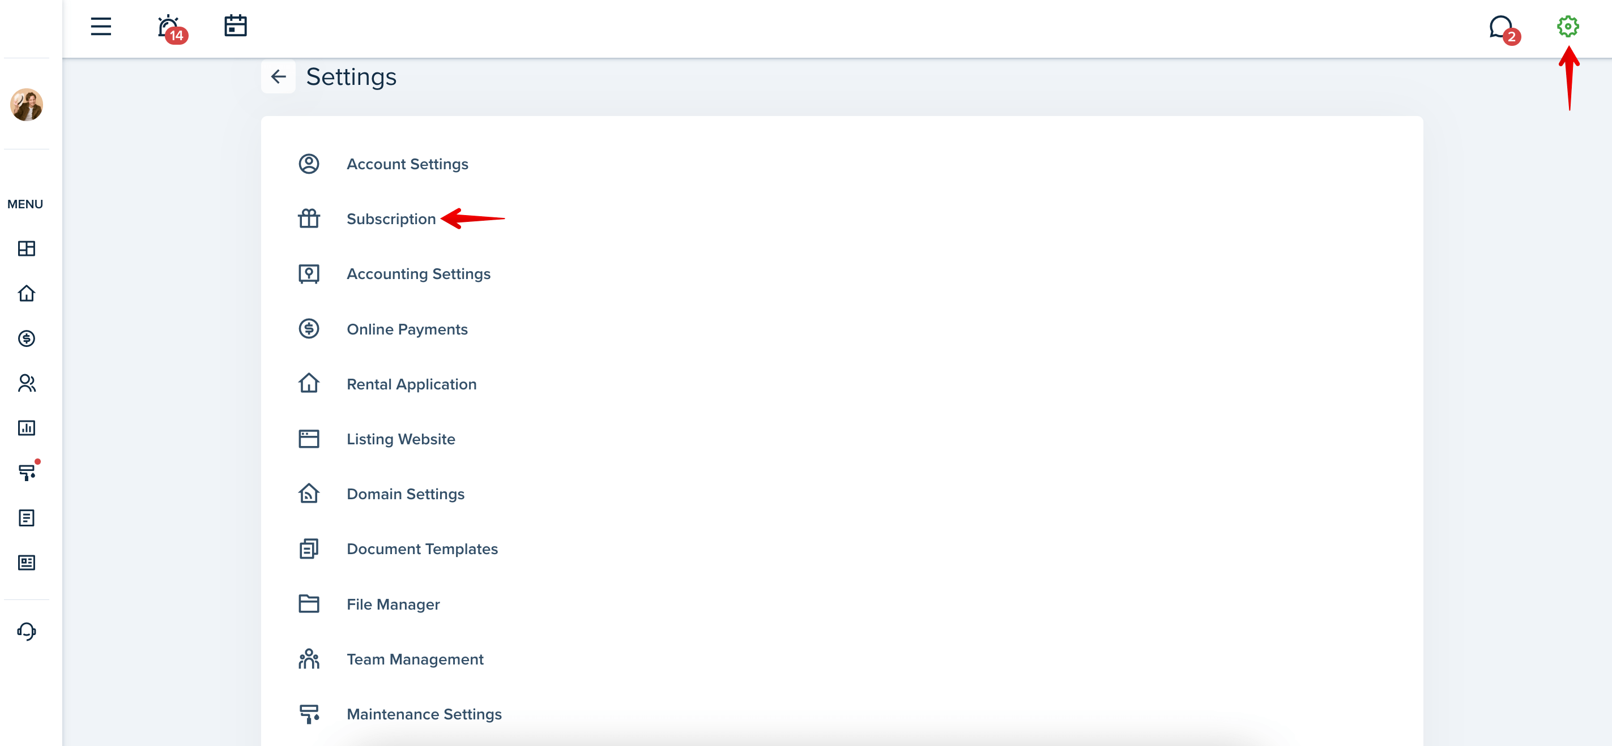Open the reports bar chart icon in sidebar
Image resolution: width=1612 pixels, height=746 pixels.
[x=26, y=428]
